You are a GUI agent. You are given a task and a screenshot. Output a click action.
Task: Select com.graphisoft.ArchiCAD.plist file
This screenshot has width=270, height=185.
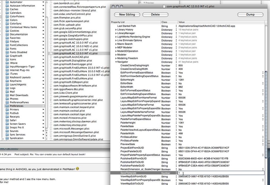pos(71,57)
